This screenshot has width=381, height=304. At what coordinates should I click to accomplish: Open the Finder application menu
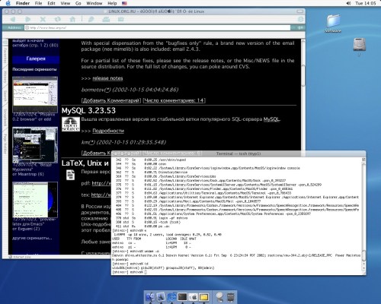[23, 3]
